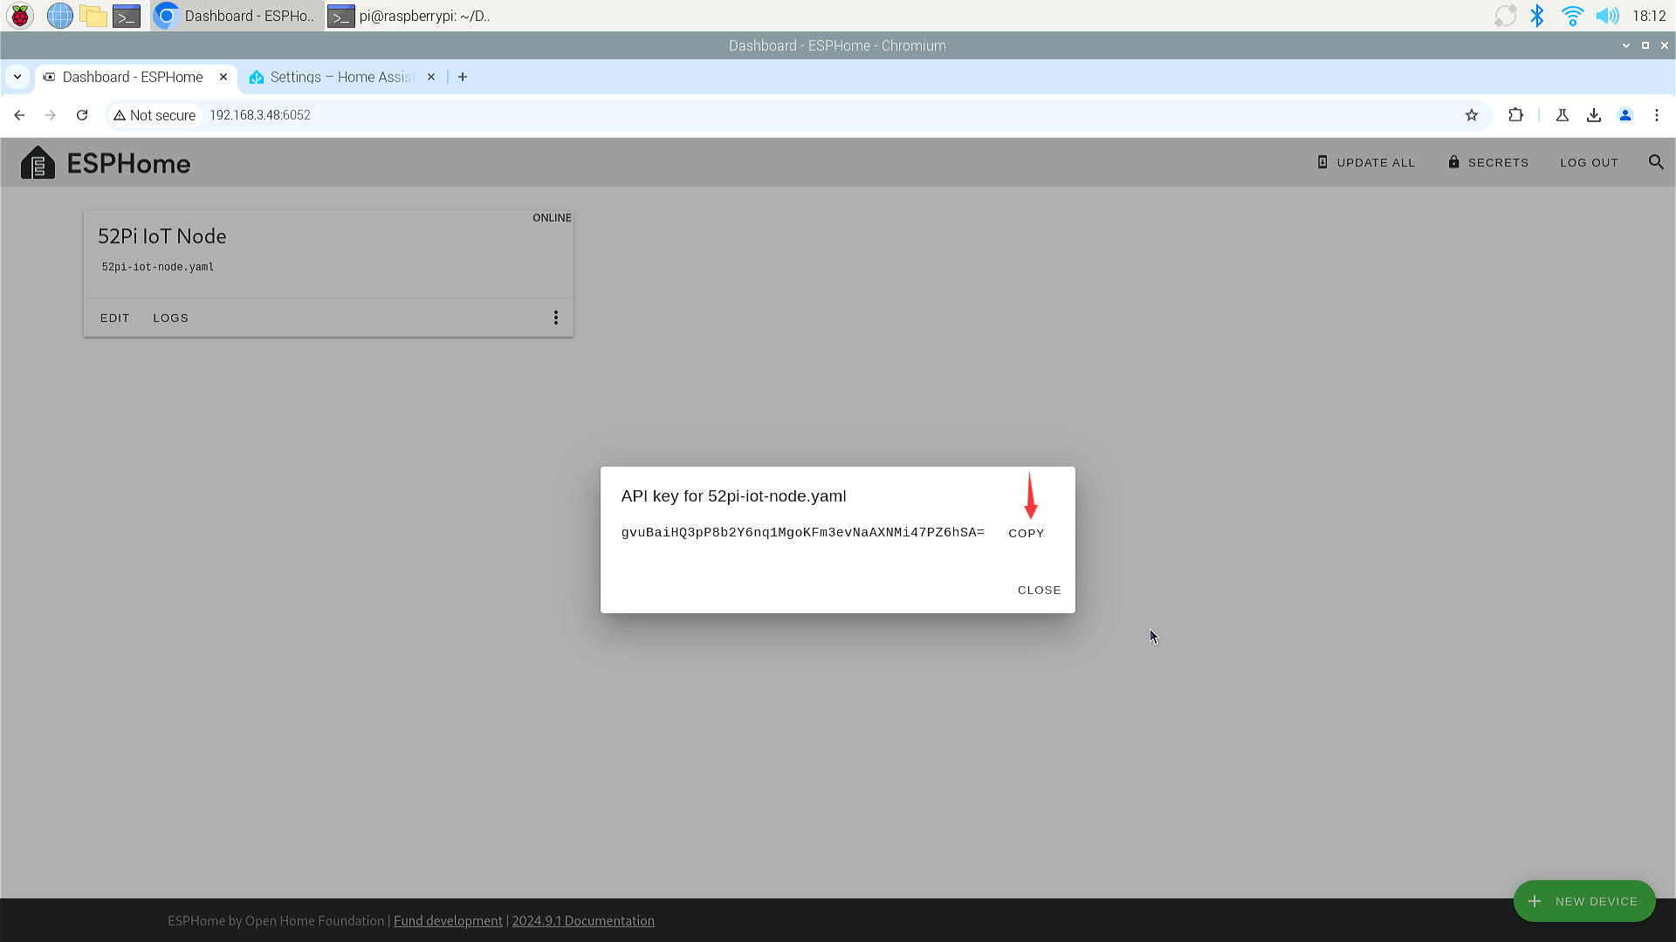Open Chrome Labs flask icon
Image resolution: width=1676 pixels, height=942 pixels.
[x=1563, y=115]
